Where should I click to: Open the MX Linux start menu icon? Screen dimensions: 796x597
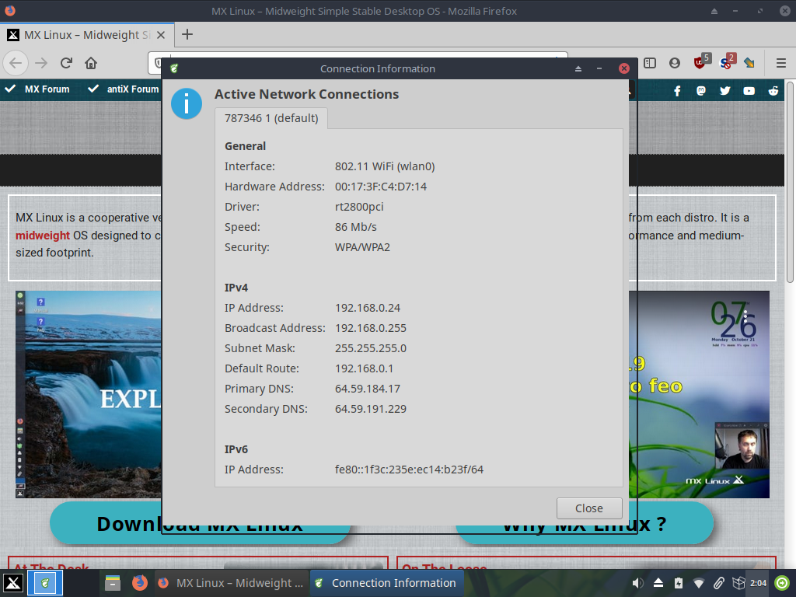click(x=12, y=583)
